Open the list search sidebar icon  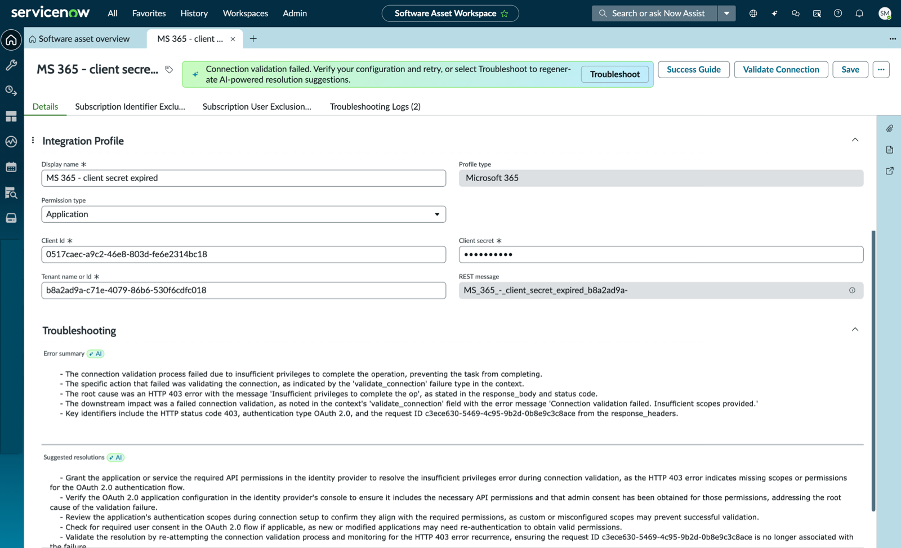(11, 193)
